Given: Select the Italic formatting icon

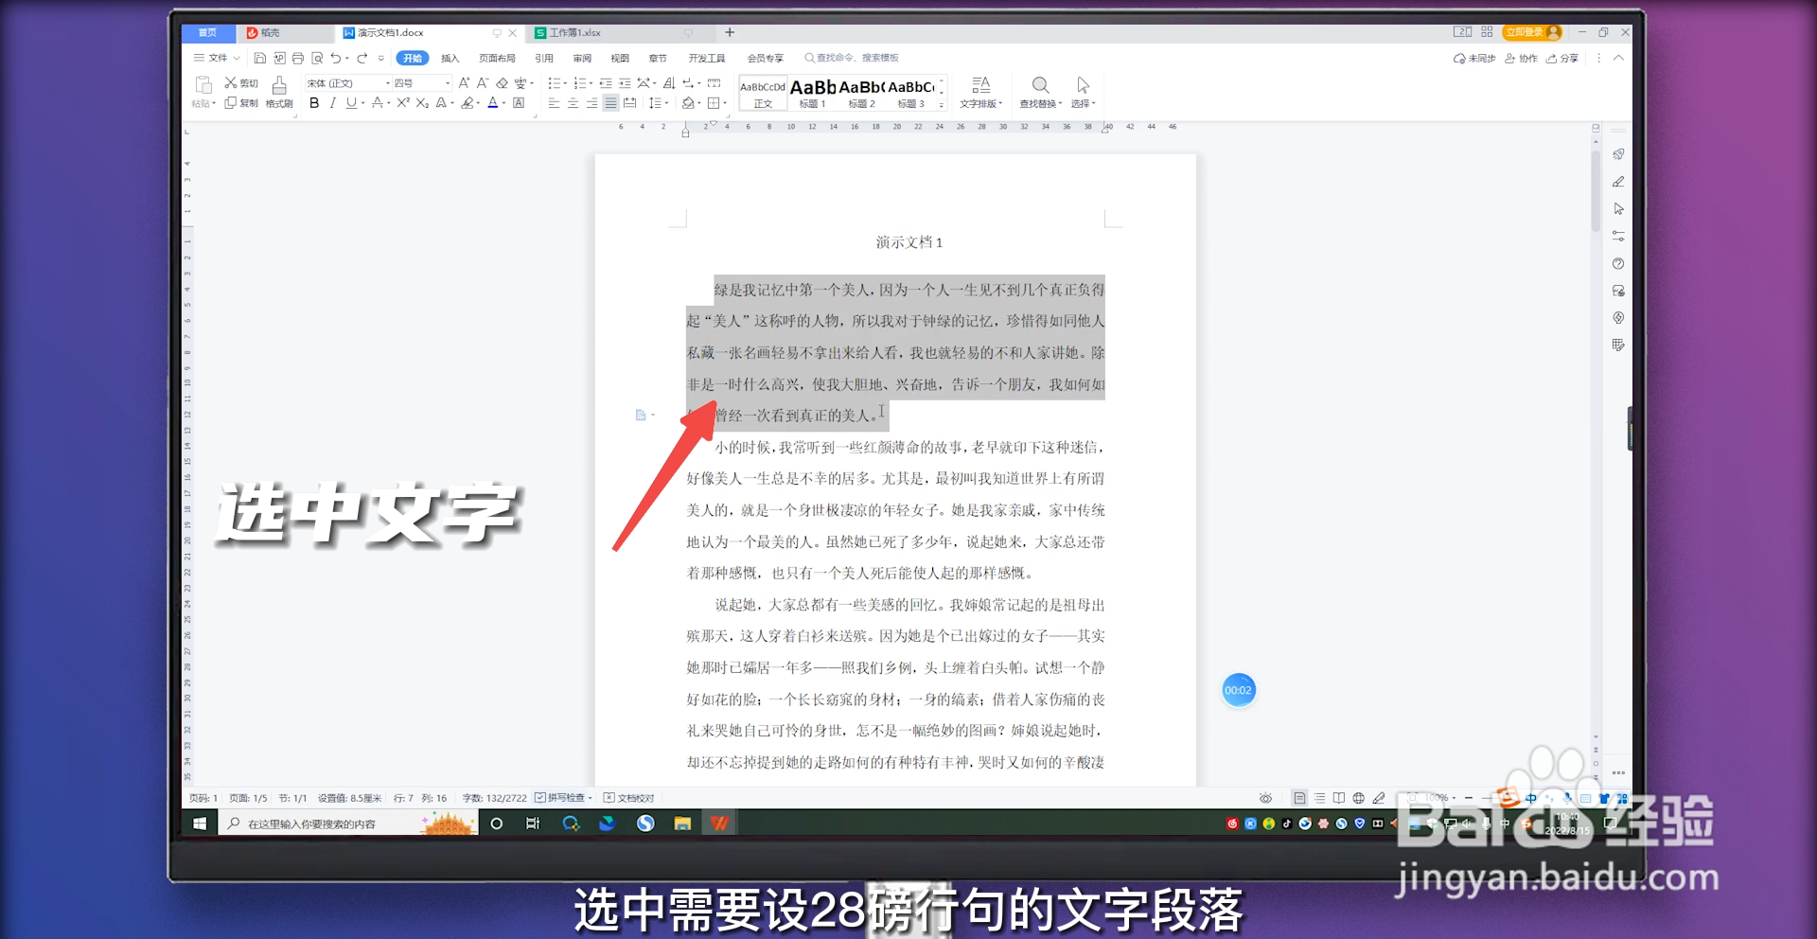Looking at the screenshot, I should coord(332,103).
